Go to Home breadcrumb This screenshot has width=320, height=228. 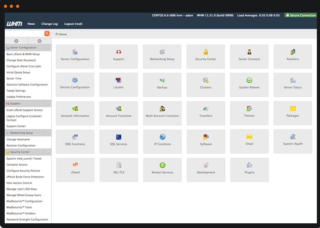[x=61, y=34]
